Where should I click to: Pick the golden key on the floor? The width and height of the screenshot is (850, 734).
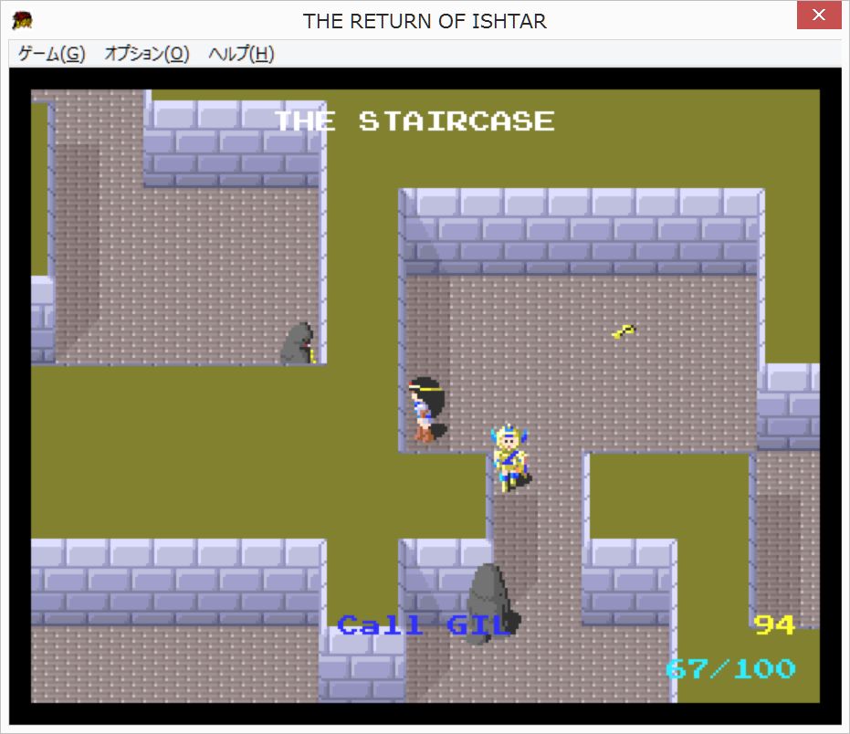click(624, 331)
